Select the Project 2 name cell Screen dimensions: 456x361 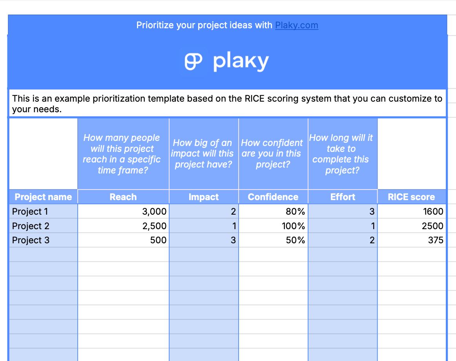coord(43,226)
